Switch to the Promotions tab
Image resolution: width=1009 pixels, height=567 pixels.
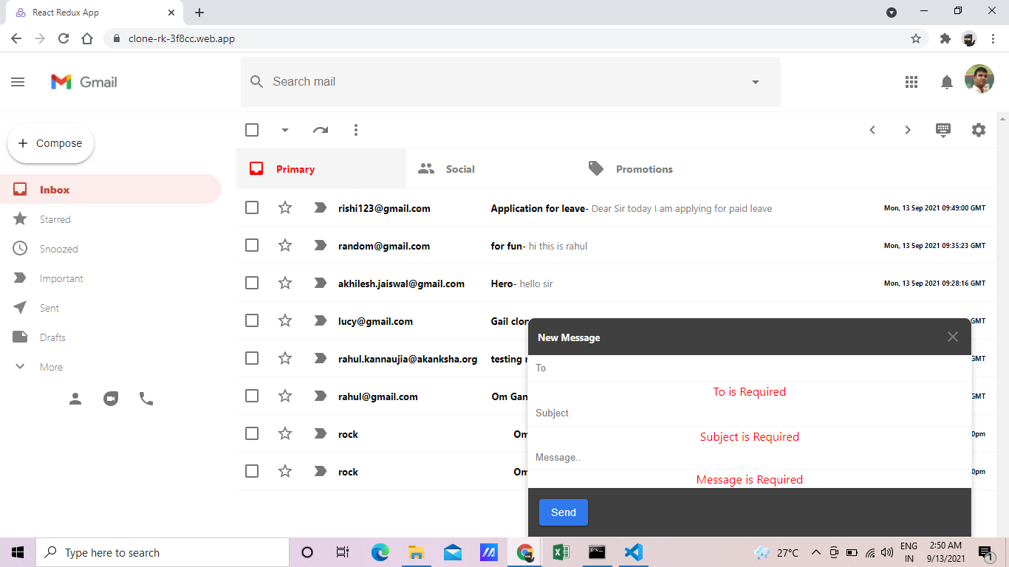point(661,169)
